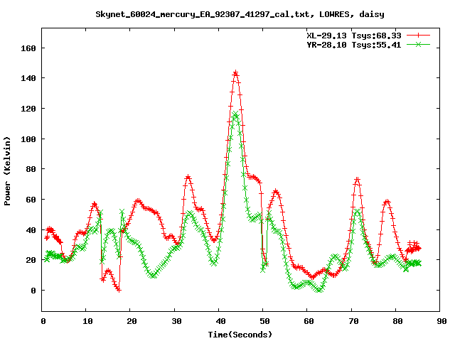Click x-axis tick label 30
Screen dimensions: 455x341
(176, 321)
